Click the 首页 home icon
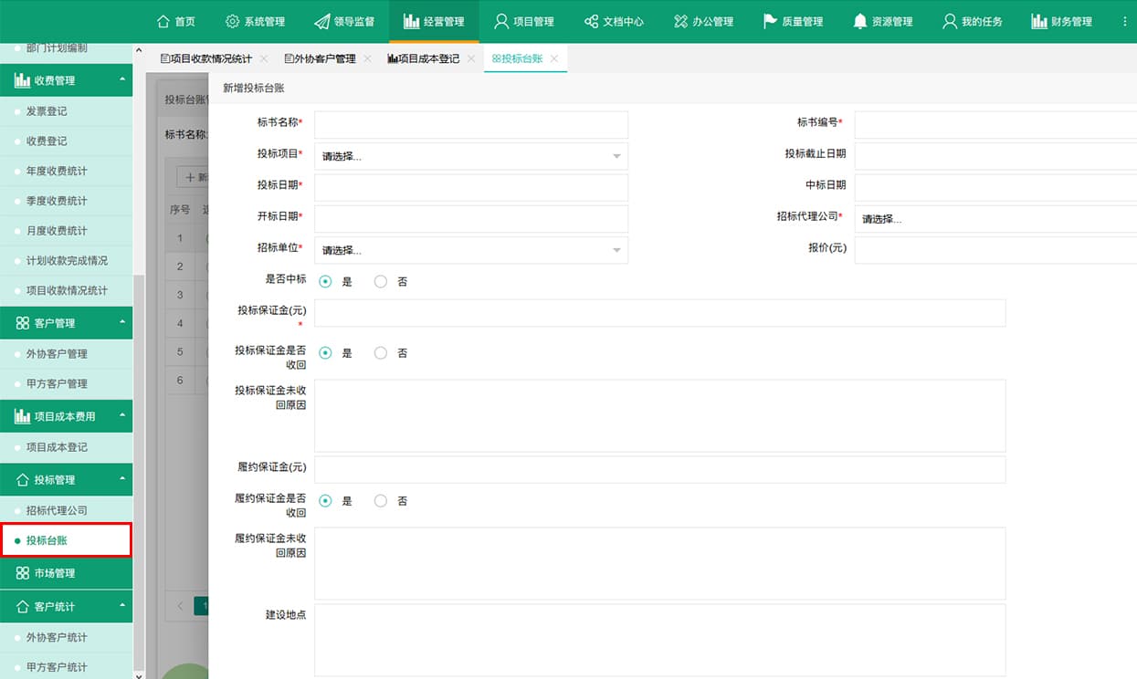Screen dimensions: 1137x679 pyautogui.click(x=163, y=21)
